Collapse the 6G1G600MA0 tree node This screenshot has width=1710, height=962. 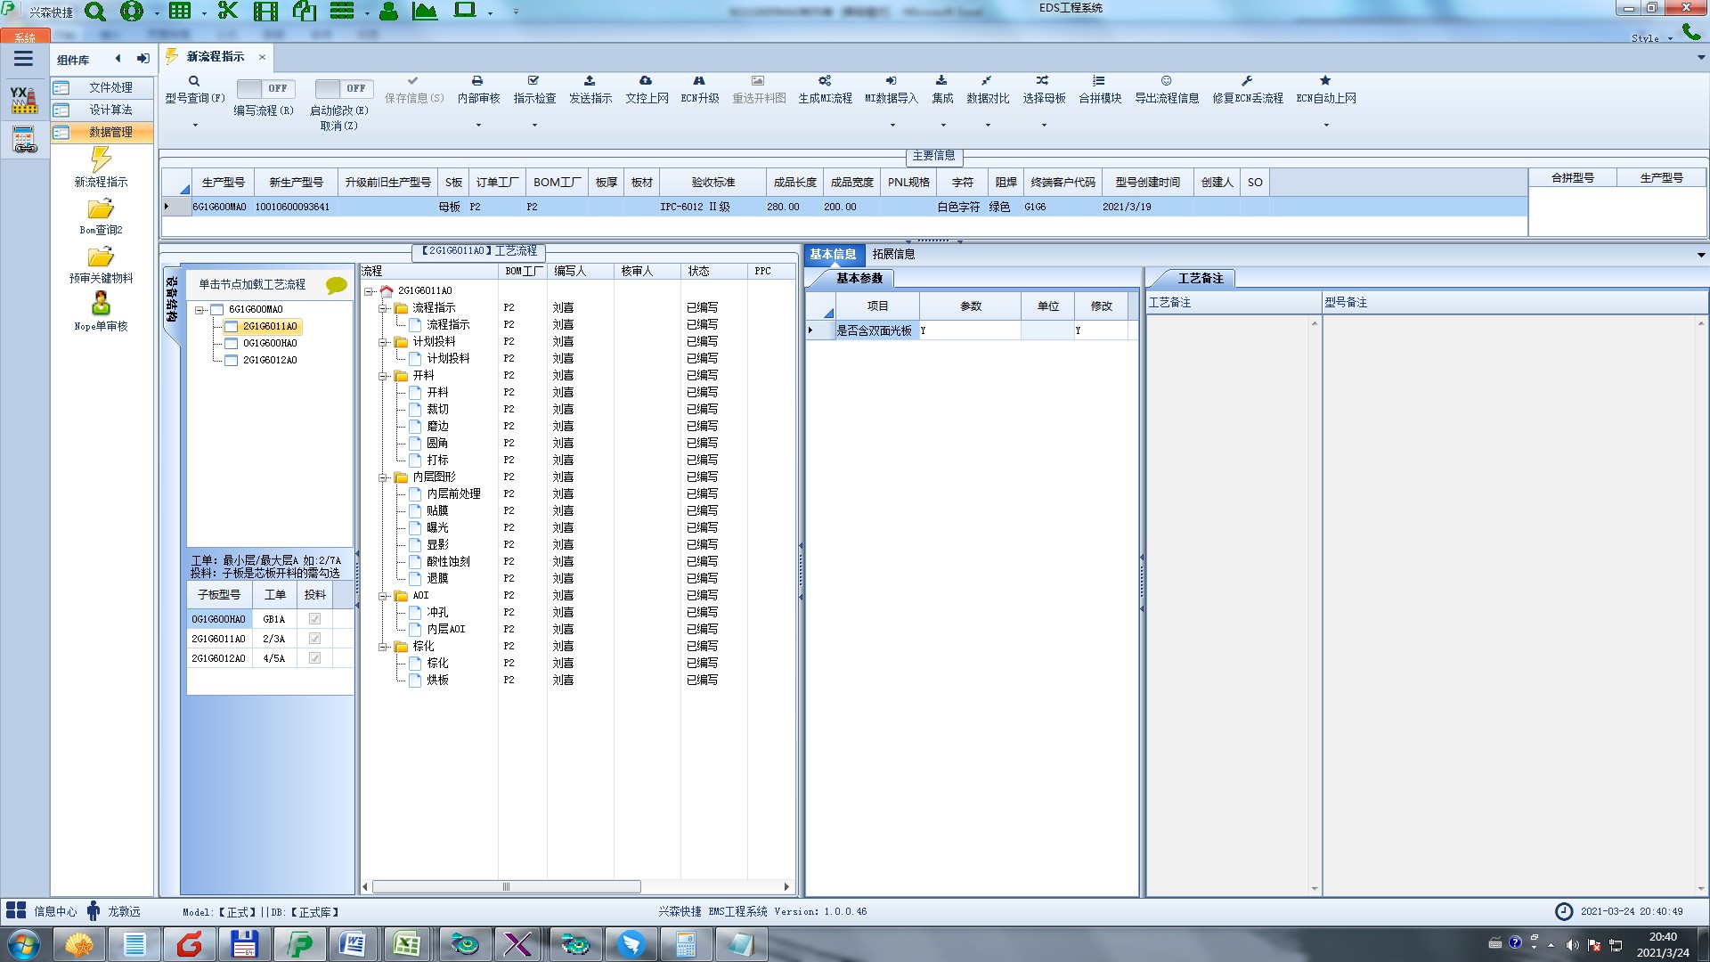tap(200, 310)
